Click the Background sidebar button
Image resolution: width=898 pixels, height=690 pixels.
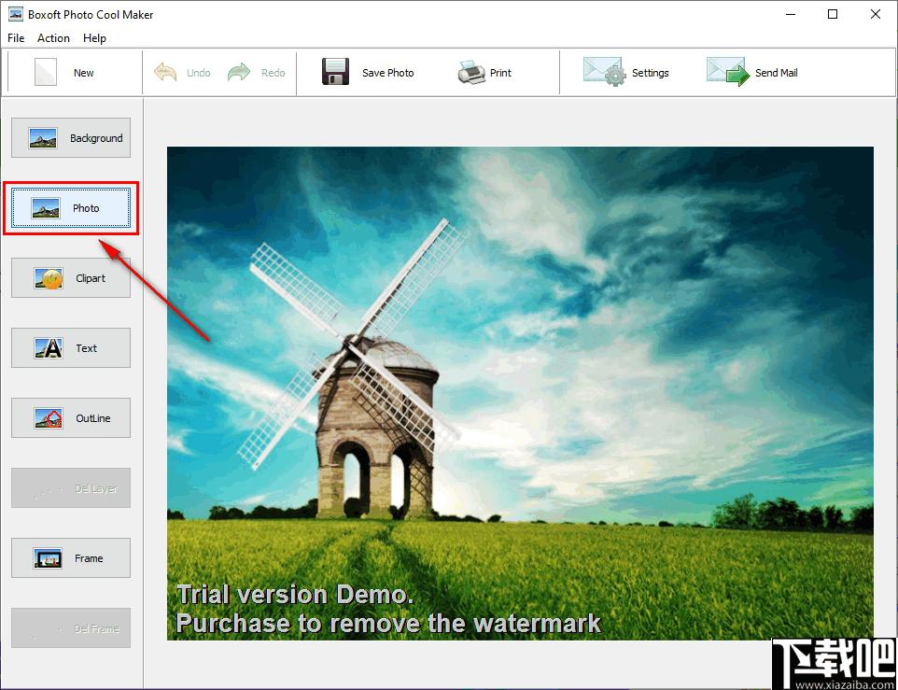71,138
